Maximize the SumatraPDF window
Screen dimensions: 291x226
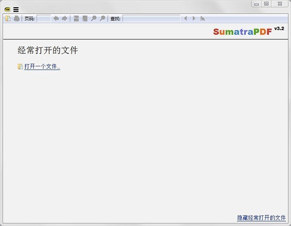266,4
